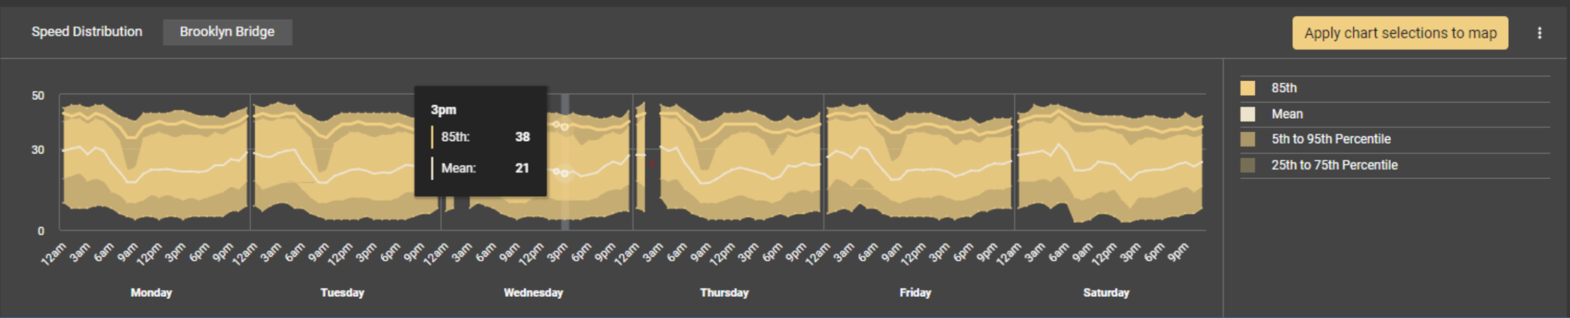
Task: Click the Mean legend color square
Action: tap(1248, 114)
